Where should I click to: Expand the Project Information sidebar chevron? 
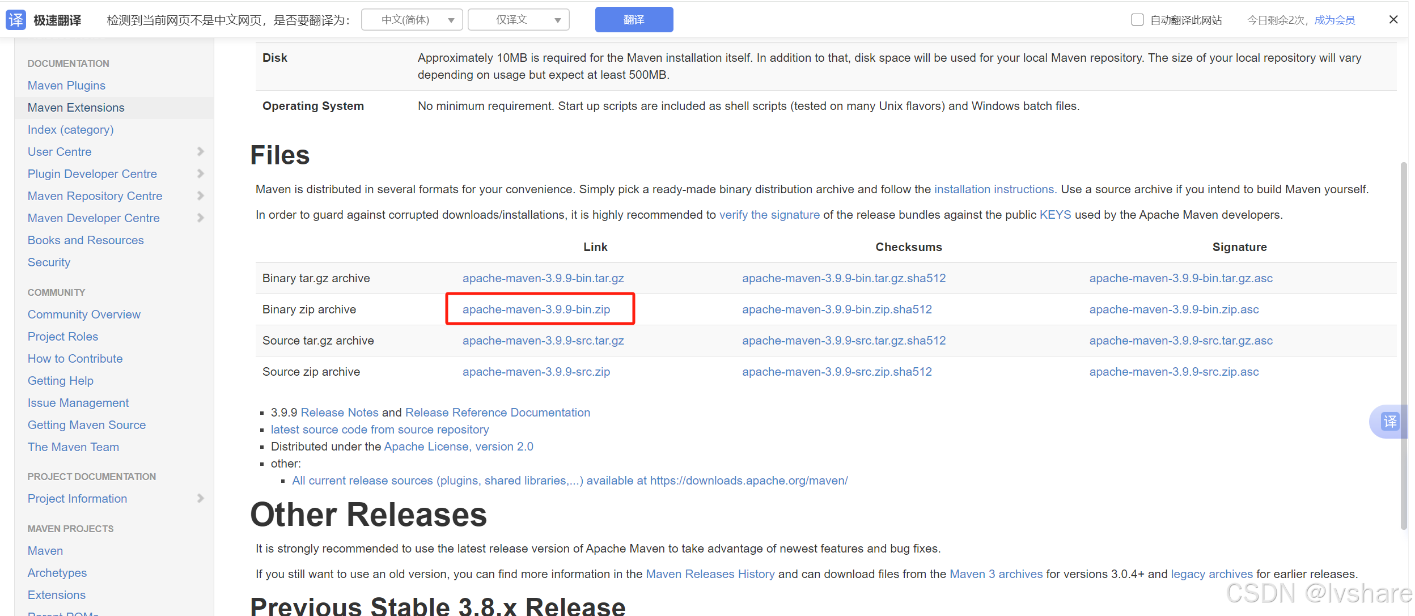coord(200,499)
